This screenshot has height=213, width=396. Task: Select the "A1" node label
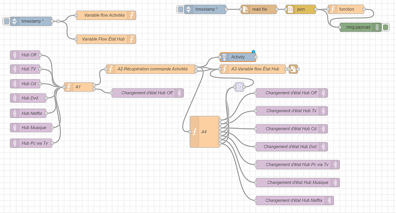pos(78,87)
